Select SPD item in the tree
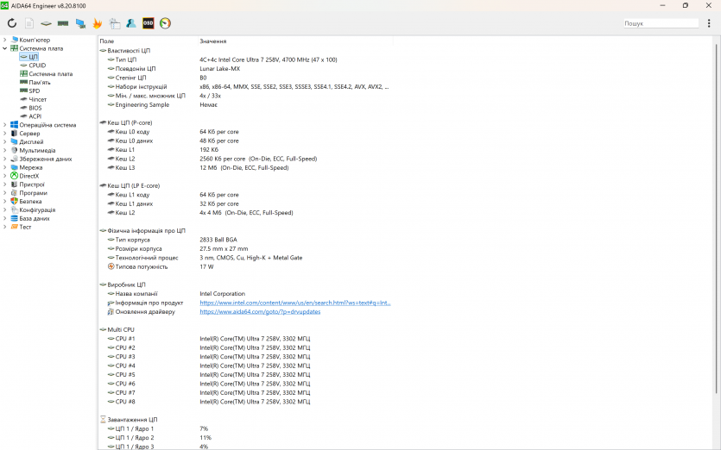The width and height of the screenshot is (721, 450). click(34, 91)
